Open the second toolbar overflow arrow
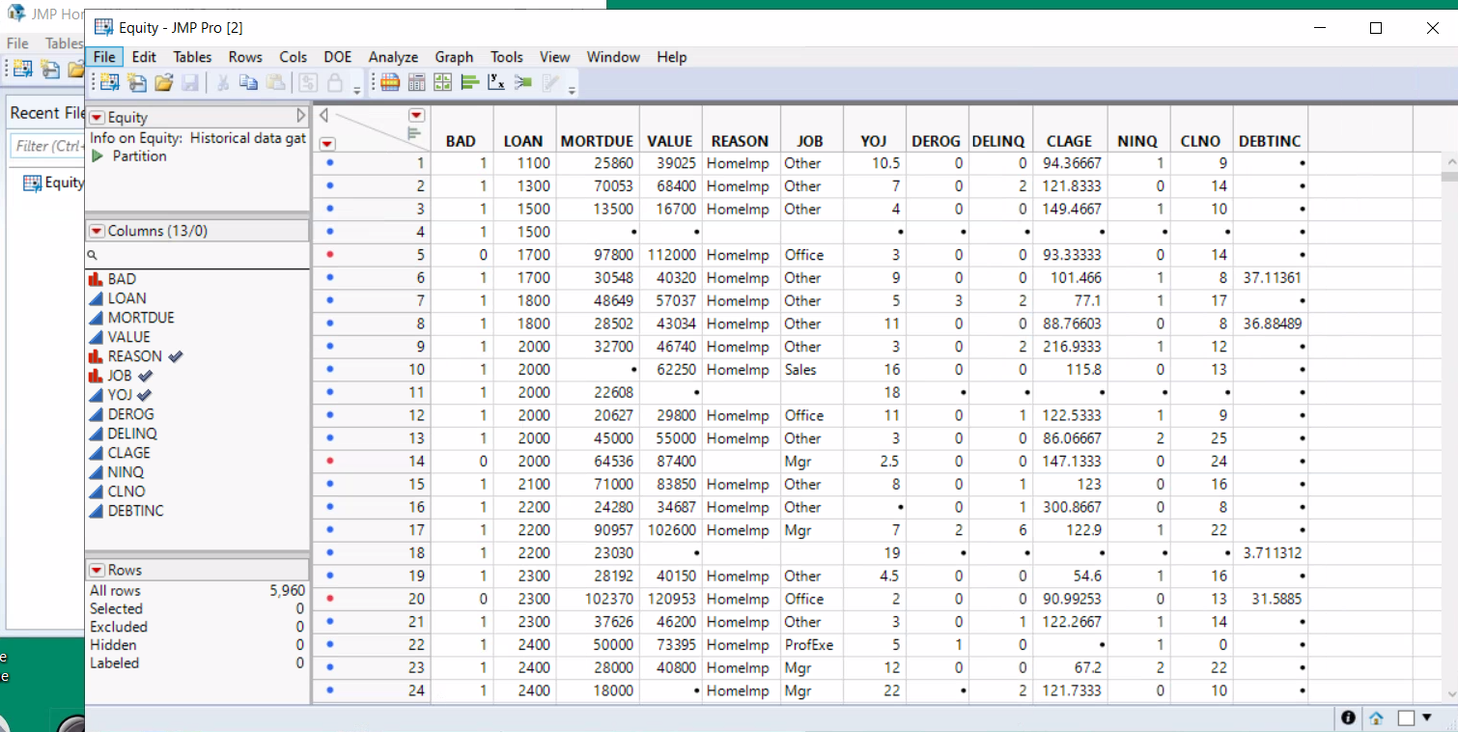 (x=573, y=90)
